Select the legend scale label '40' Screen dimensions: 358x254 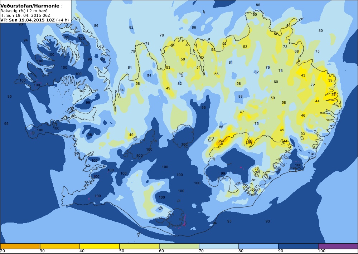[82, 251]
